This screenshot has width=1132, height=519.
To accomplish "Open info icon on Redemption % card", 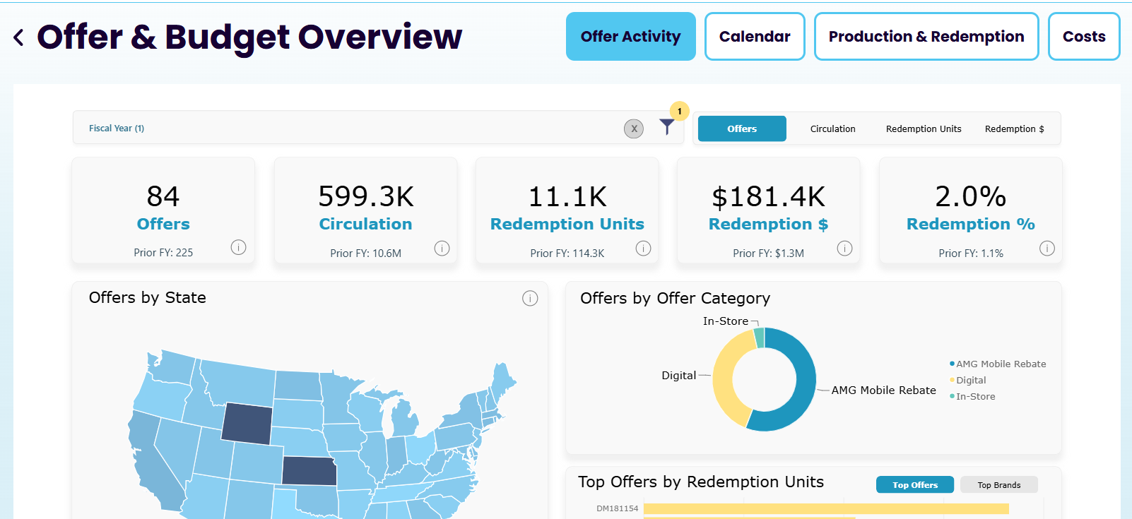I will point(1047,248).
